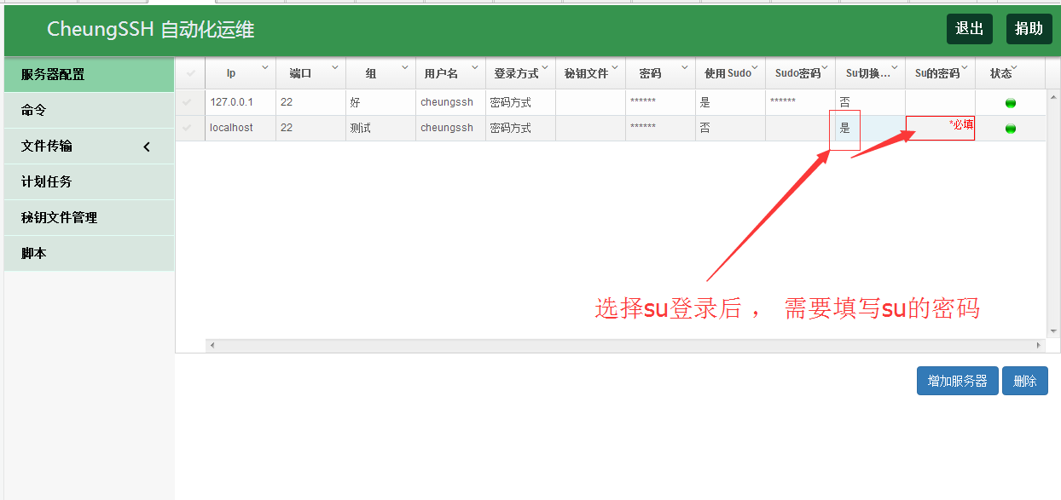The width and height of the screenshot is (1061, 500).
Task: Open the 状态 column dropdown arrow
Action: pyautogui.click(x=1012, y=66)
